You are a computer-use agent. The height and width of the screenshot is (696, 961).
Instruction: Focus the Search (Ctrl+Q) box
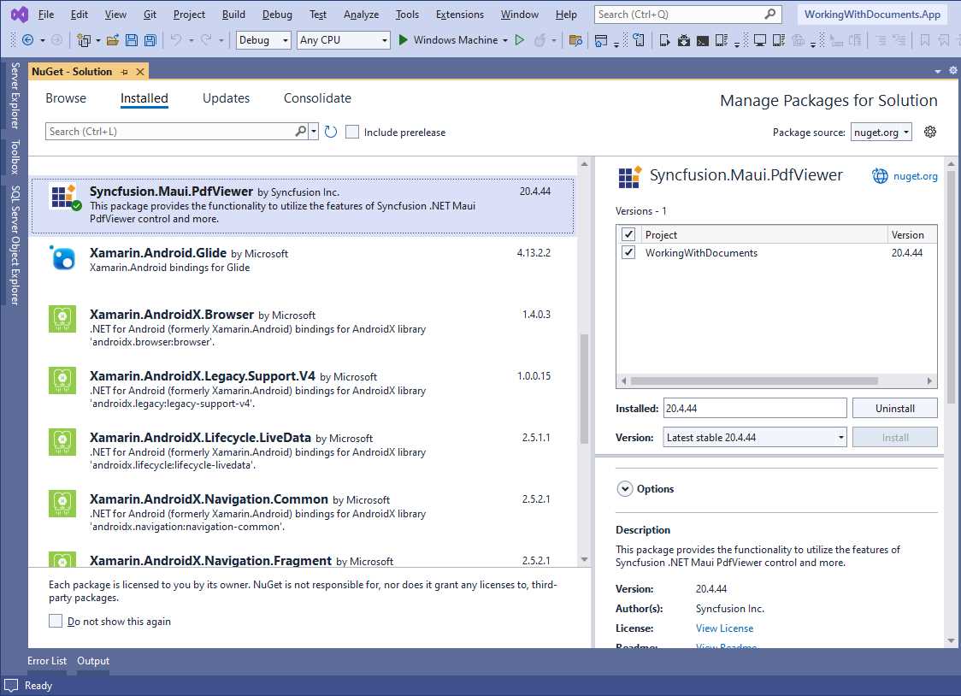pos(687,14)
